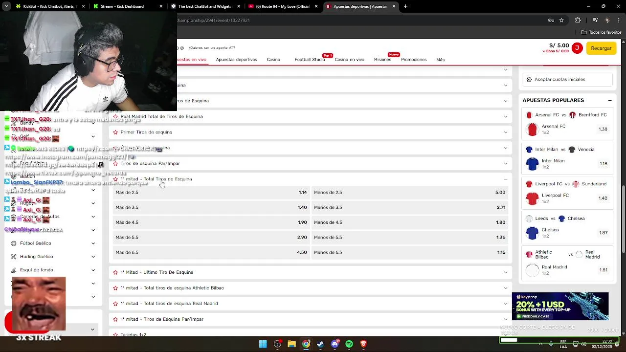This screenshot has height=352, width=626.
Task: Open the red J account avatar
Action: coord(577,48)
